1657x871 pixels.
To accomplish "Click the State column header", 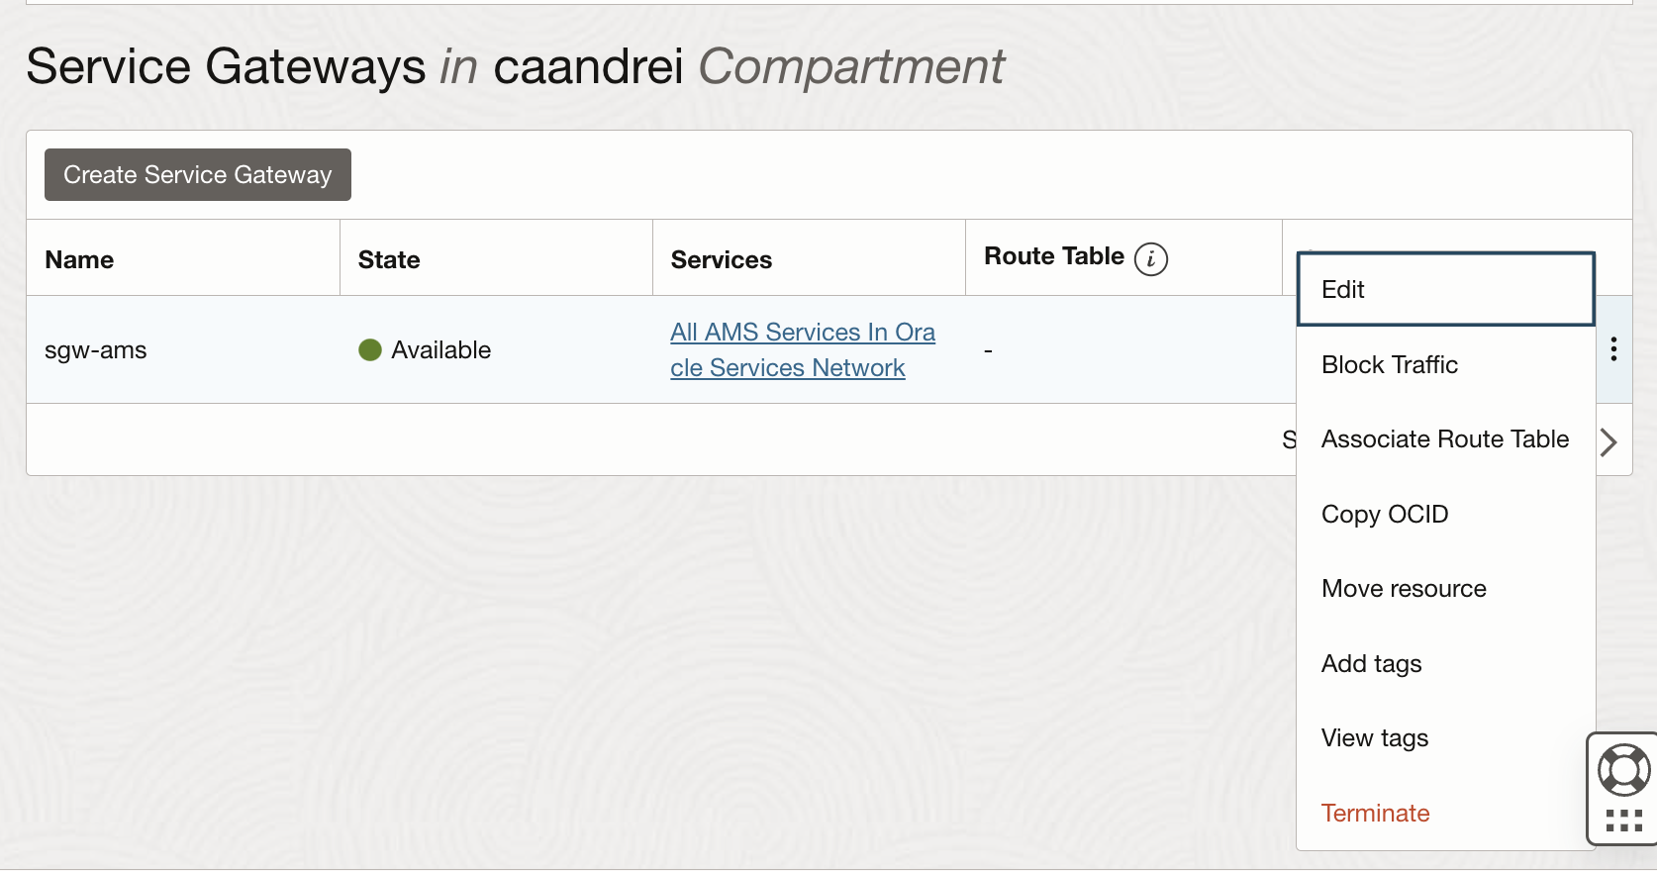I will (x=389, y=260).
